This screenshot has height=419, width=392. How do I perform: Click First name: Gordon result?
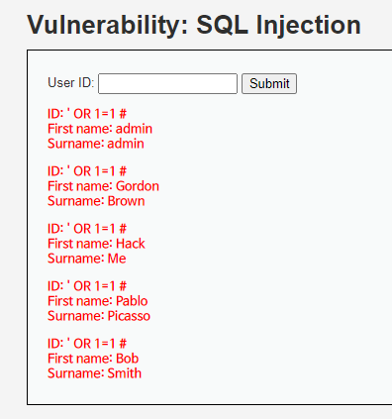[x=103, y=186]
